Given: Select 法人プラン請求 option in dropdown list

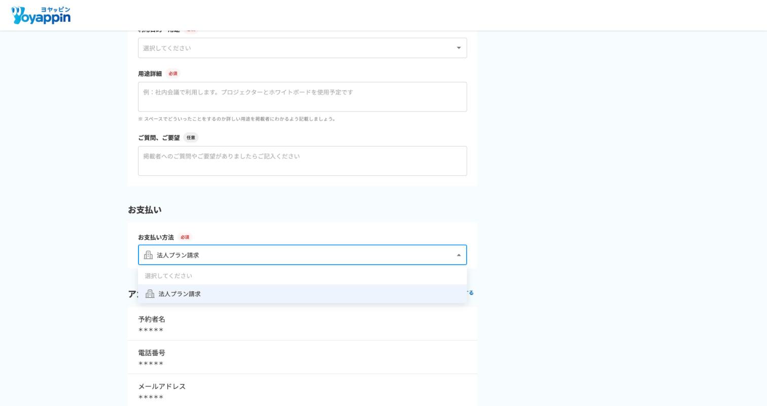Looking at the screenshot, I should [x=302, y=294].
